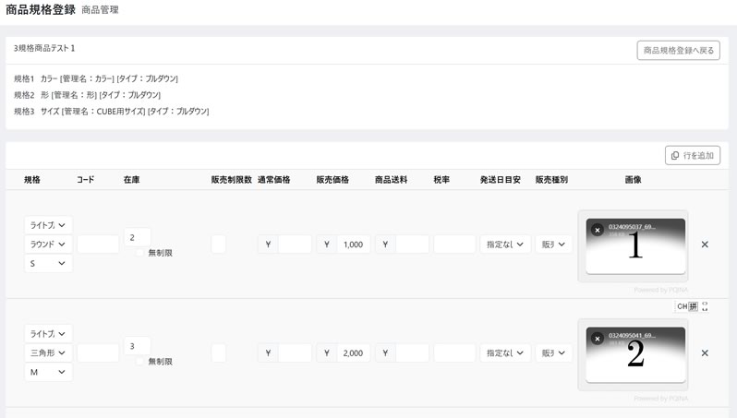Click the product name 3規格商品テスト1

pos(44,48)
